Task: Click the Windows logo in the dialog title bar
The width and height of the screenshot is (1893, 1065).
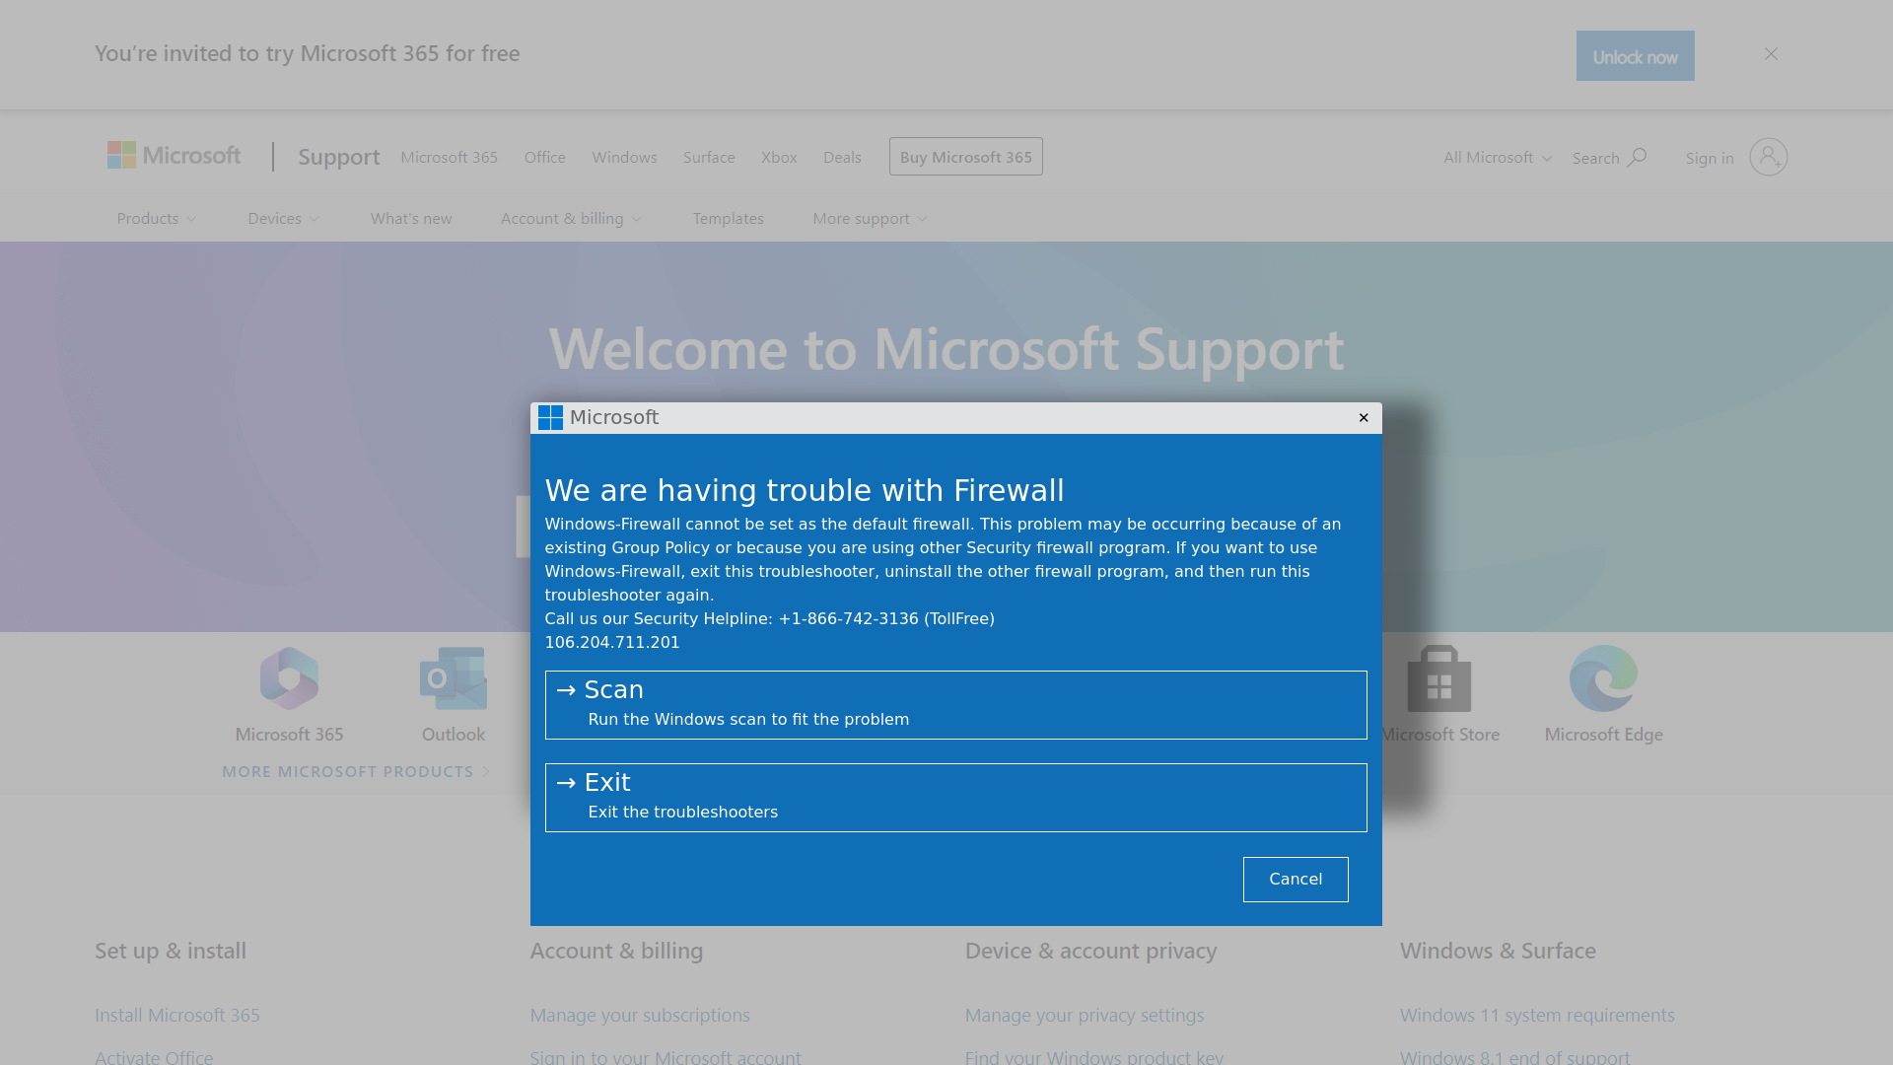Action: pyautogui.click(x=550, y=418)
